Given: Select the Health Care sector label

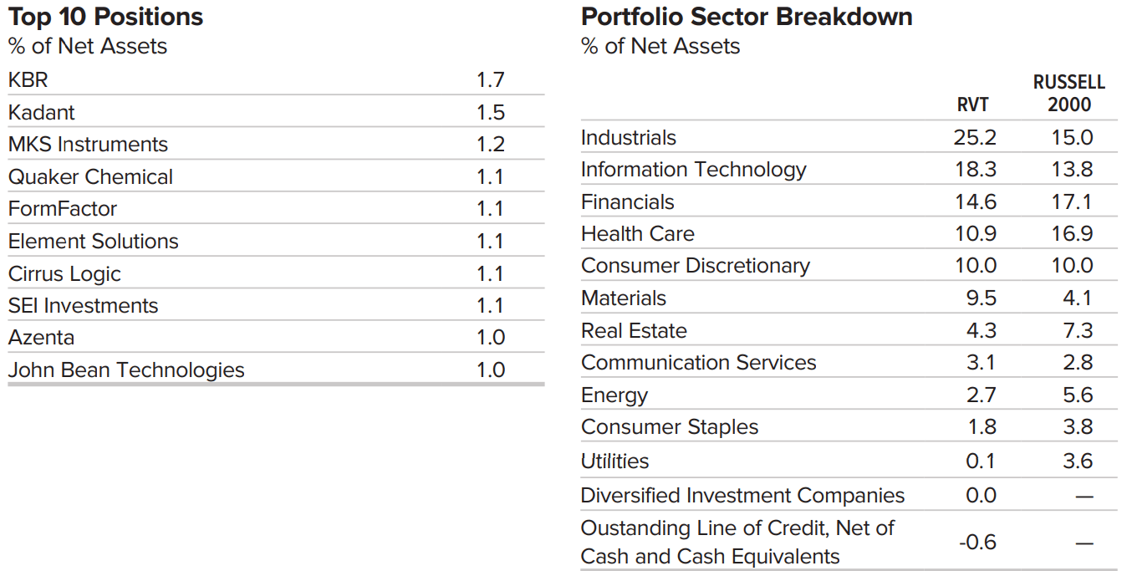Looking at the screenshot, I should (637, 234).
